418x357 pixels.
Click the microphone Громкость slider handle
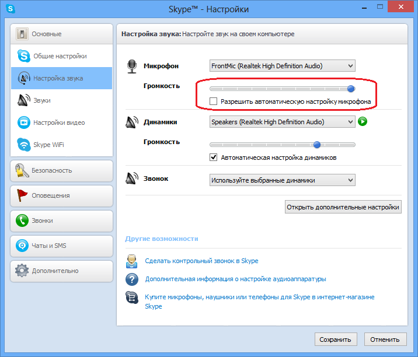click(351, 89)
